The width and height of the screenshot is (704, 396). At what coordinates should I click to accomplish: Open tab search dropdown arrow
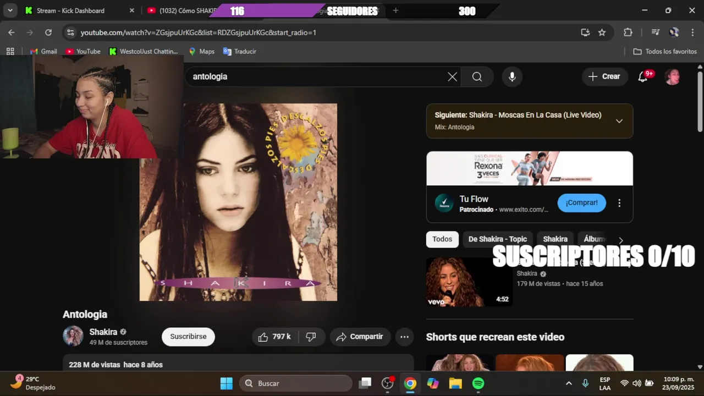pos(10,10)
